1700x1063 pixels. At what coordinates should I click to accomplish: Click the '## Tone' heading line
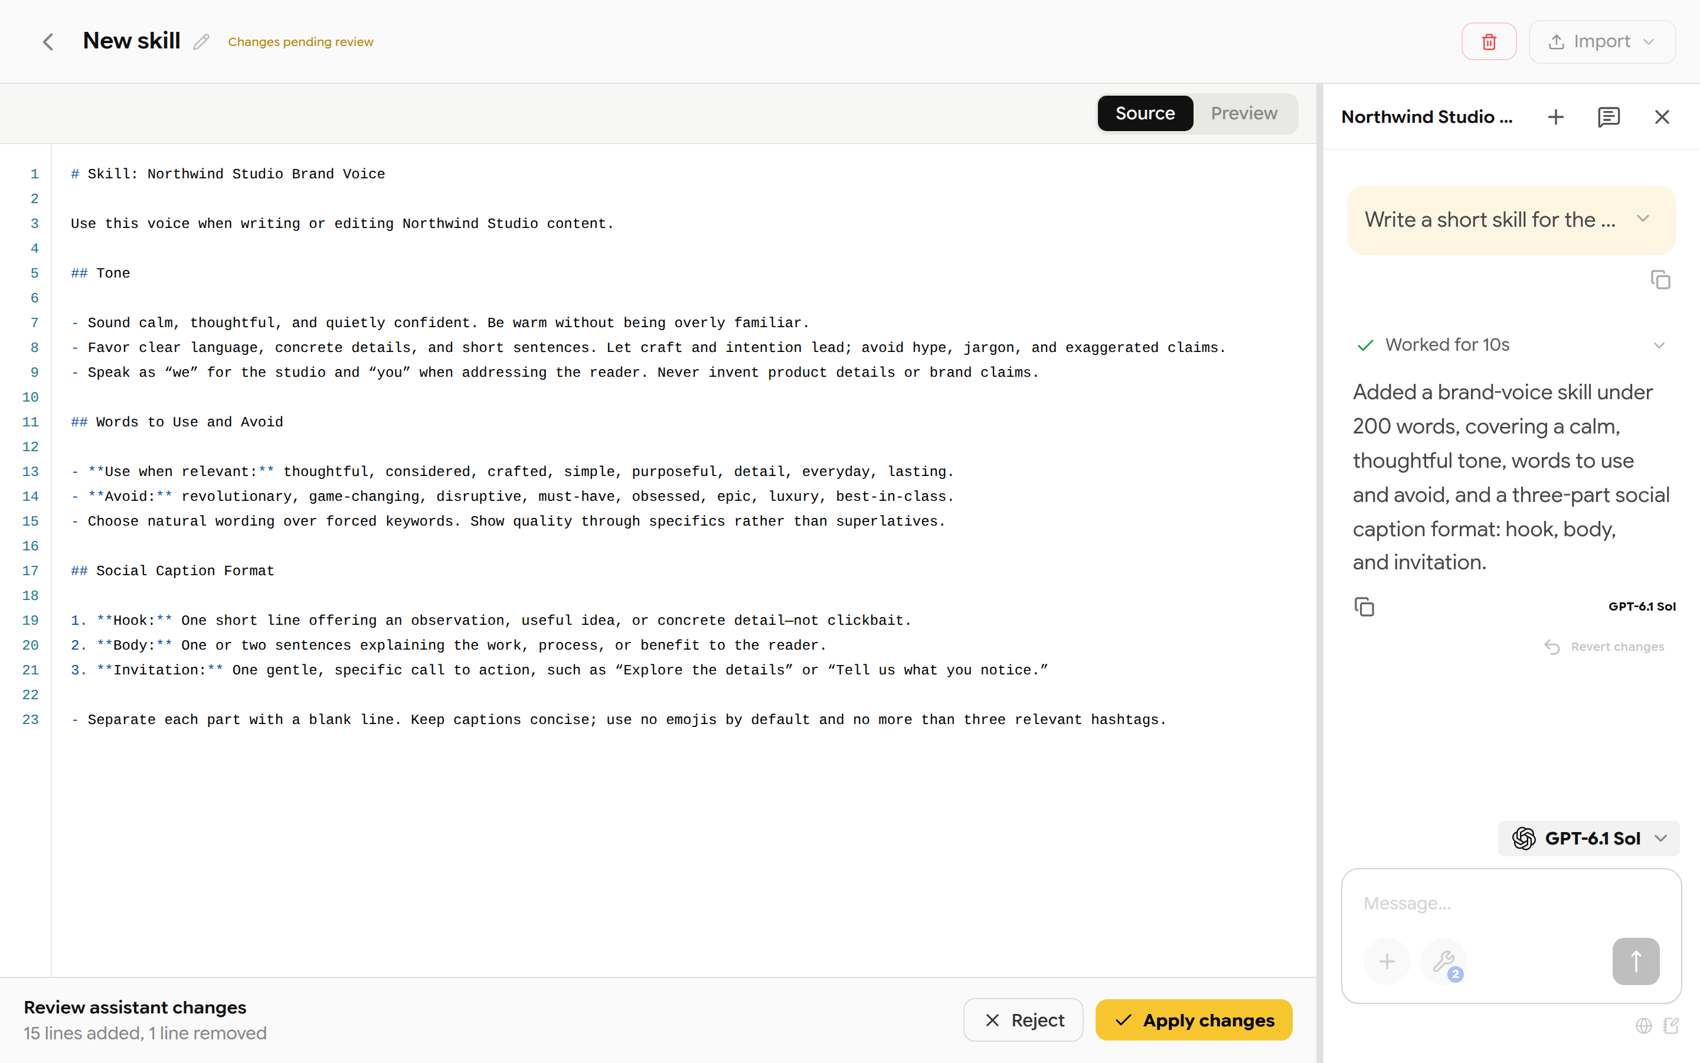coord(100,273)
